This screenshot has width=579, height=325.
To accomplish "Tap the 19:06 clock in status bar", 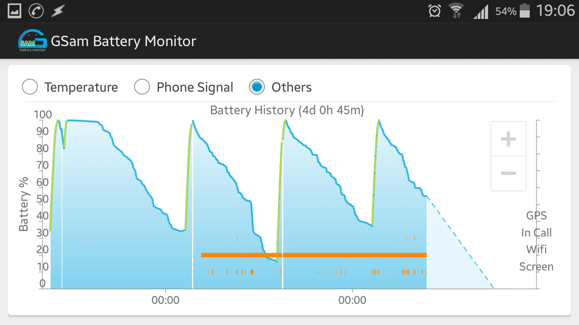I will [x=555, y=10].
